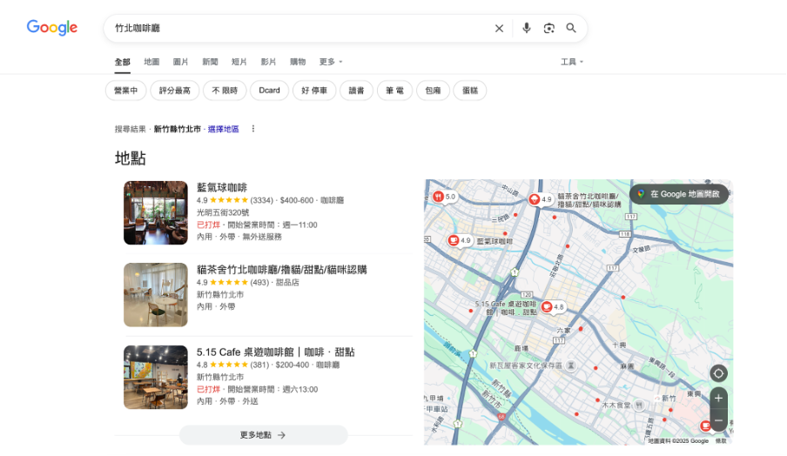Toggle the 蛋糕 filter chip

tap(470, 91)
